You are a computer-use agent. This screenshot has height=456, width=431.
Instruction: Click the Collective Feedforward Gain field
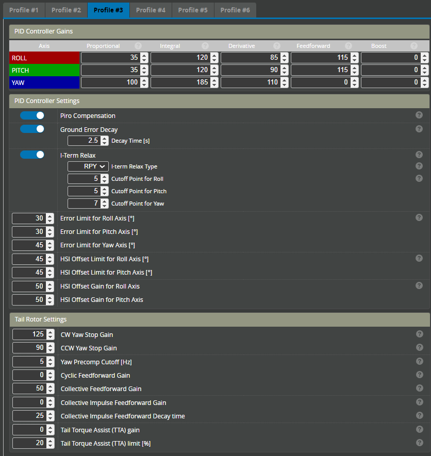[x=29, y=389]
